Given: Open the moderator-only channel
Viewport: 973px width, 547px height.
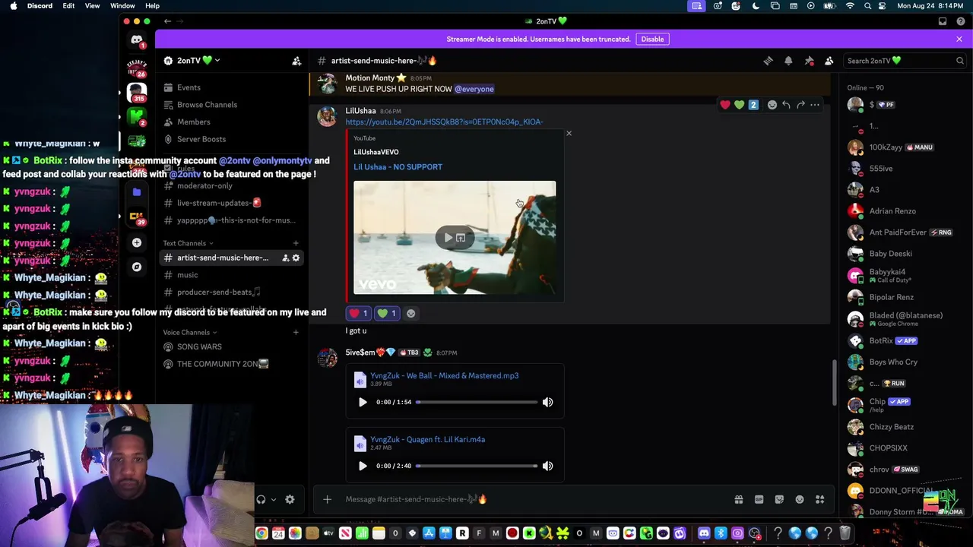Looking at the screenshot, I should point(204,186).
